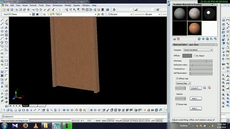Toggle SNAP in status bar
This screenshot has height=129, width=230.
point(98,121)
